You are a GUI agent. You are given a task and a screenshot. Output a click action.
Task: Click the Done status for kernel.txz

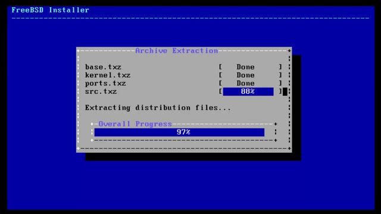coord(246,75)
